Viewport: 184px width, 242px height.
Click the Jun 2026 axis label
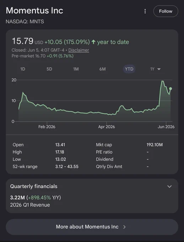pos(166,127)
